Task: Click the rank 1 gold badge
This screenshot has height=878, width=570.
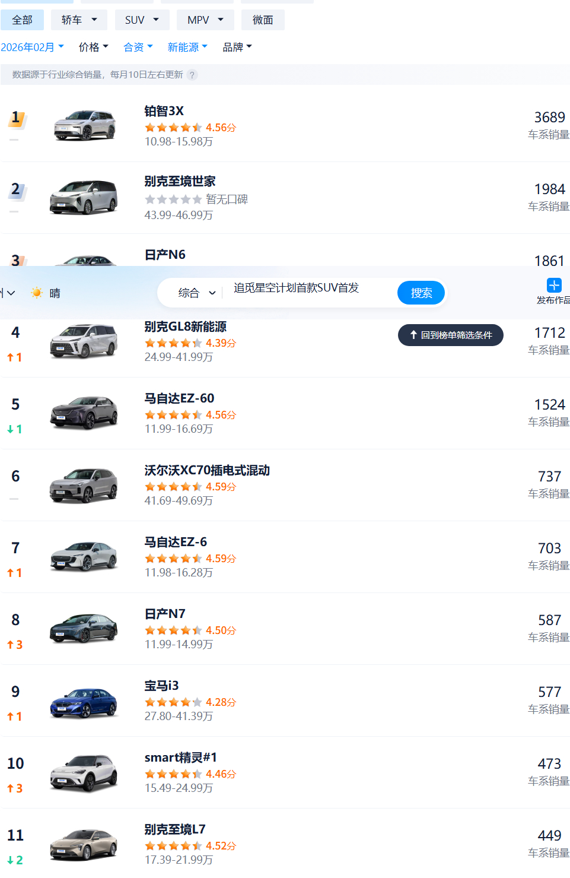Action: tap(17, 119)
